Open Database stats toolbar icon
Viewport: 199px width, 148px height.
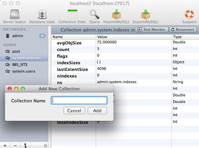[x=42, y=14]
